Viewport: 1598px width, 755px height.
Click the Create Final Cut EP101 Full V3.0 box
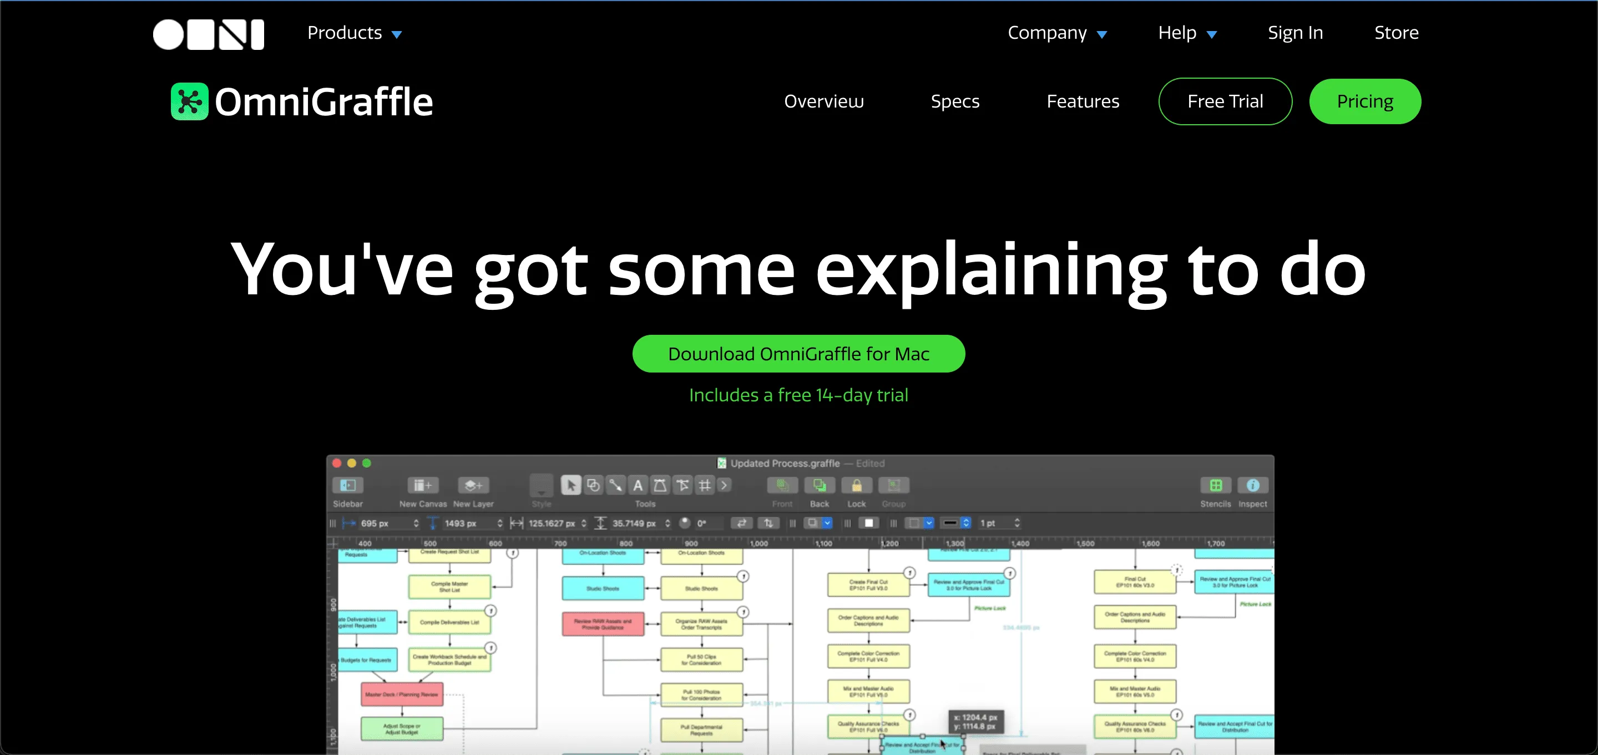868,584
